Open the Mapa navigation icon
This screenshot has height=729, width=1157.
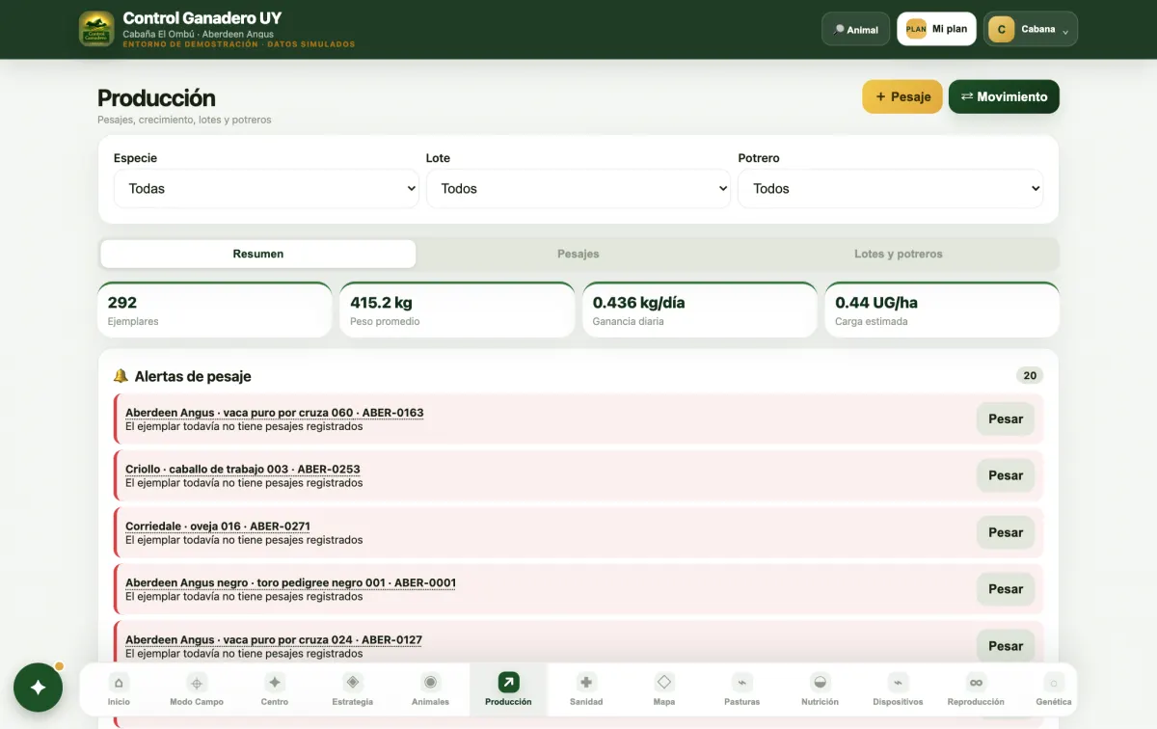664,682
